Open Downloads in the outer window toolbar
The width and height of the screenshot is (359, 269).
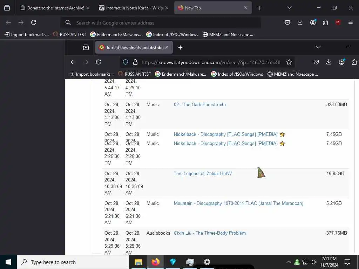[x=300, y=22]
